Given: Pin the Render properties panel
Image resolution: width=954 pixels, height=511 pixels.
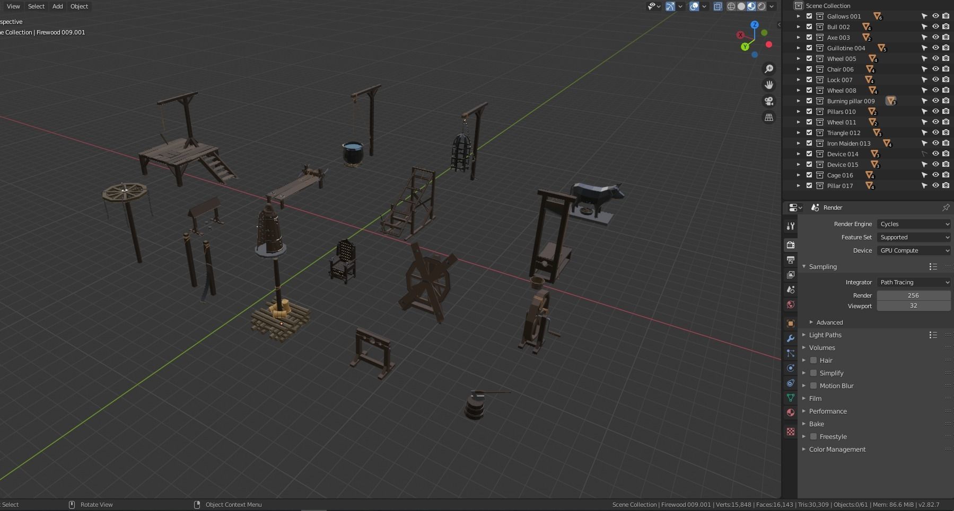Looking at the screenshot, I should [x=946, y=208].
